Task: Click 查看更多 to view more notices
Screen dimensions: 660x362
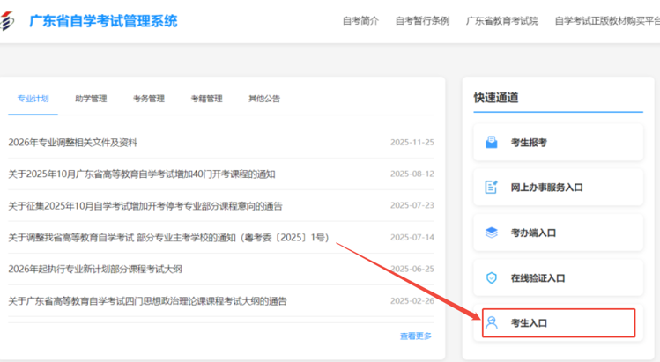Action: [x=416, y=336]
